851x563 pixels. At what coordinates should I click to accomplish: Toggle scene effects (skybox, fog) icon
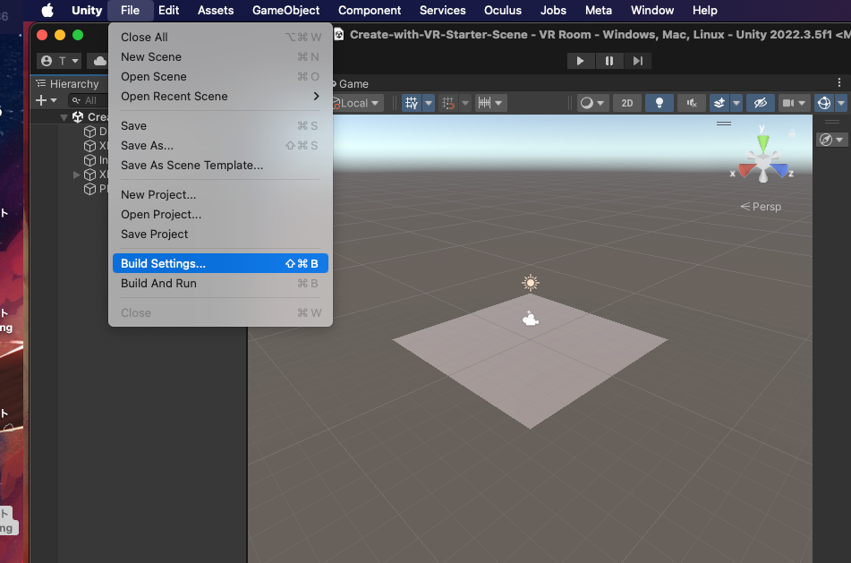(719, 103)
